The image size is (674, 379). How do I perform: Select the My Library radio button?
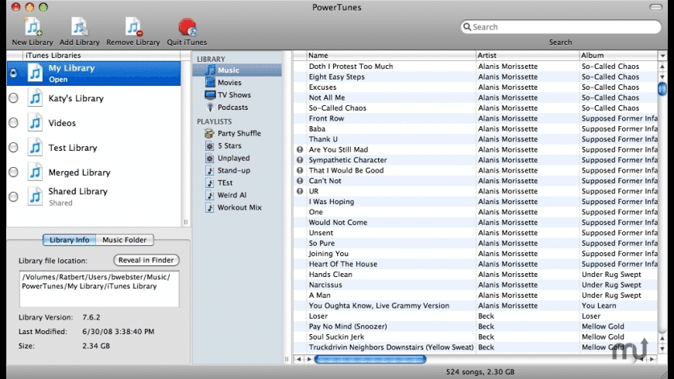(x=13, y=73)
